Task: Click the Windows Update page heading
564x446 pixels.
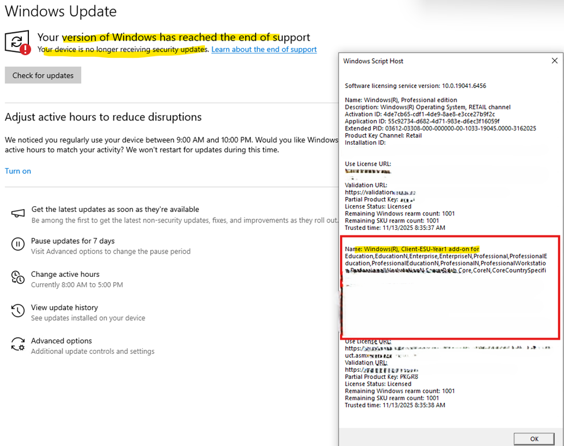Action: [x=61, y=11]
